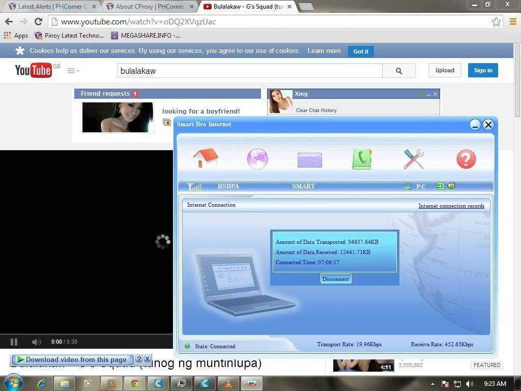Image resolution: width=521 pixels, height=391 pixels.
Task: Click the Friend requests ad header
Action: (167, 94)
